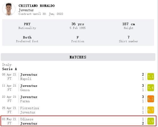
Task: Click the yellow 6.7 rating badge
Action: (151, 110)
